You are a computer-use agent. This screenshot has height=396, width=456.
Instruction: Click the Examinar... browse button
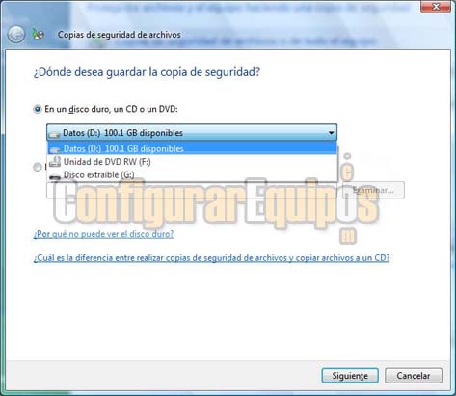point(373,190)
